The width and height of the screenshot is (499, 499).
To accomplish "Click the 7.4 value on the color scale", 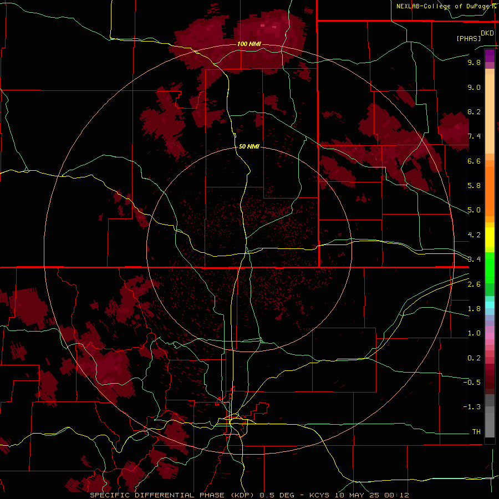I will 474,136.
